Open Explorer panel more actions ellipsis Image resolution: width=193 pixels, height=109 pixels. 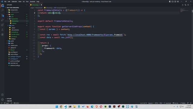[27, 5]
